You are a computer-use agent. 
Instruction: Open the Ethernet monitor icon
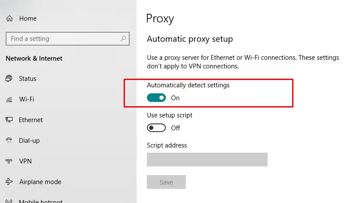[x=9, y=120]
